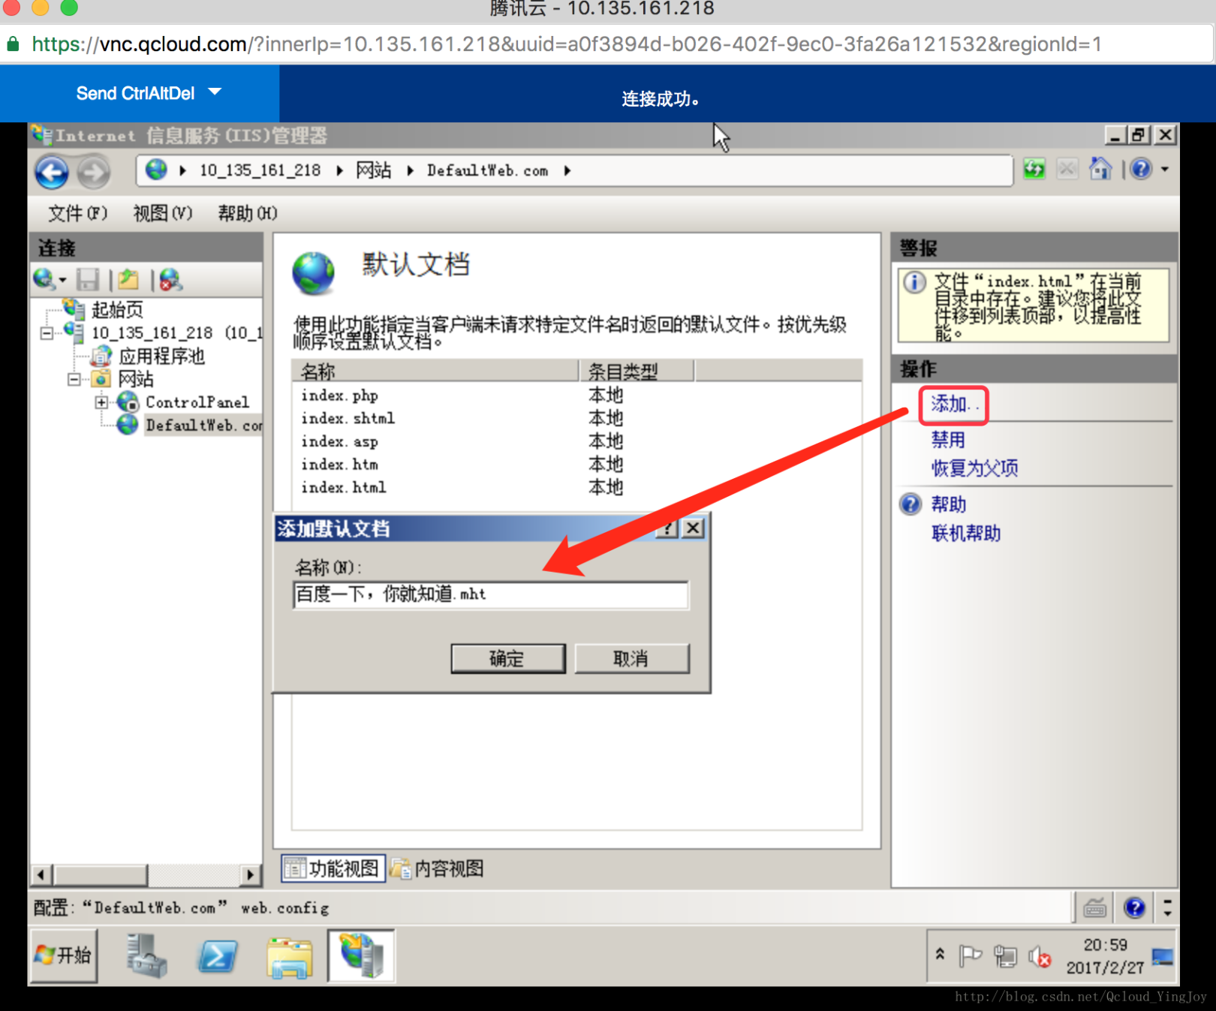This screenshot has height=1011, width=1216.
Task: Click the 禁用 action link
Action: (x=948, y=440)
